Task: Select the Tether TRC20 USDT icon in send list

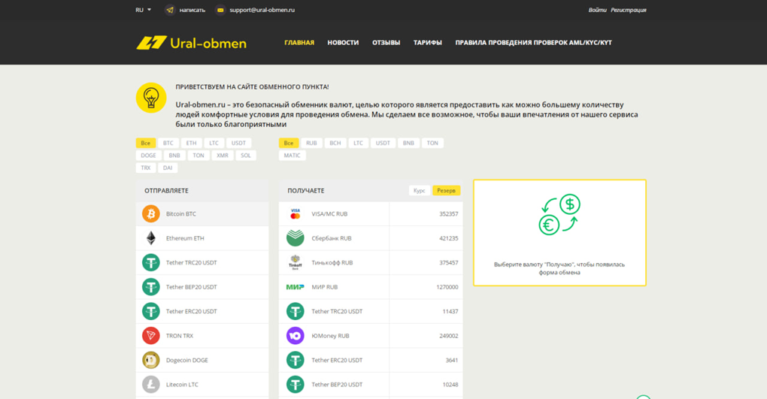Action: click(151, 262)
